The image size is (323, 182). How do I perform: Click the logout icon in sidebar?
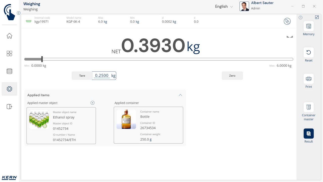9,107
